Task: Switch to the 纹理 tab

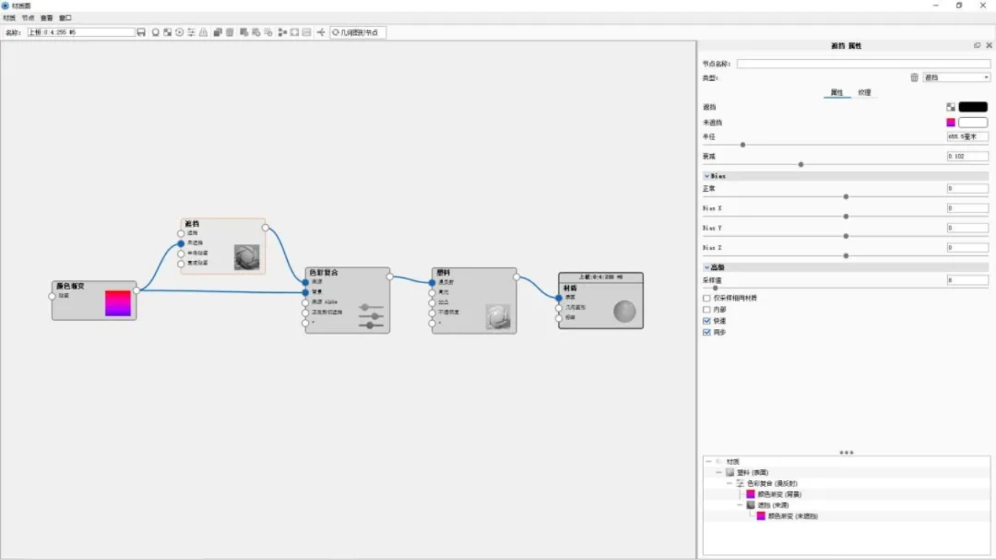Action: tap(864, 92)
